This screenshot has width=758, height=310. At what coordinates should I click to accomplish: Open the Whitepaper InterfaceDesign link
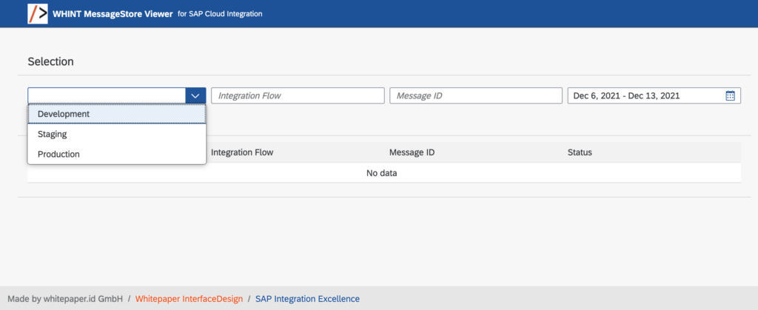point(189,299)
